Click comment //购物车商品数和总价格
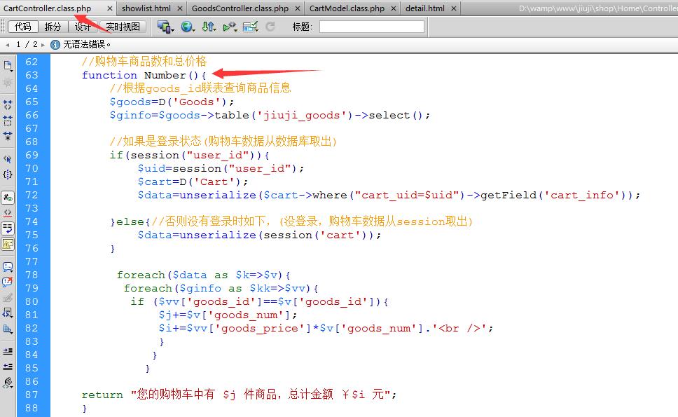This screenshot has height=417, width=678. tap(144, 62)
